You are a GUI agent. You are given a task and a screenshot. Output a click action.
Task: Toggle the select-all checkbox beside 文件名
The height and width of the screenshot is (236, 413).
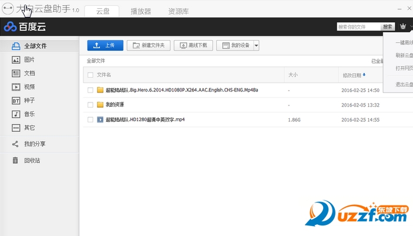click(90, 75)
